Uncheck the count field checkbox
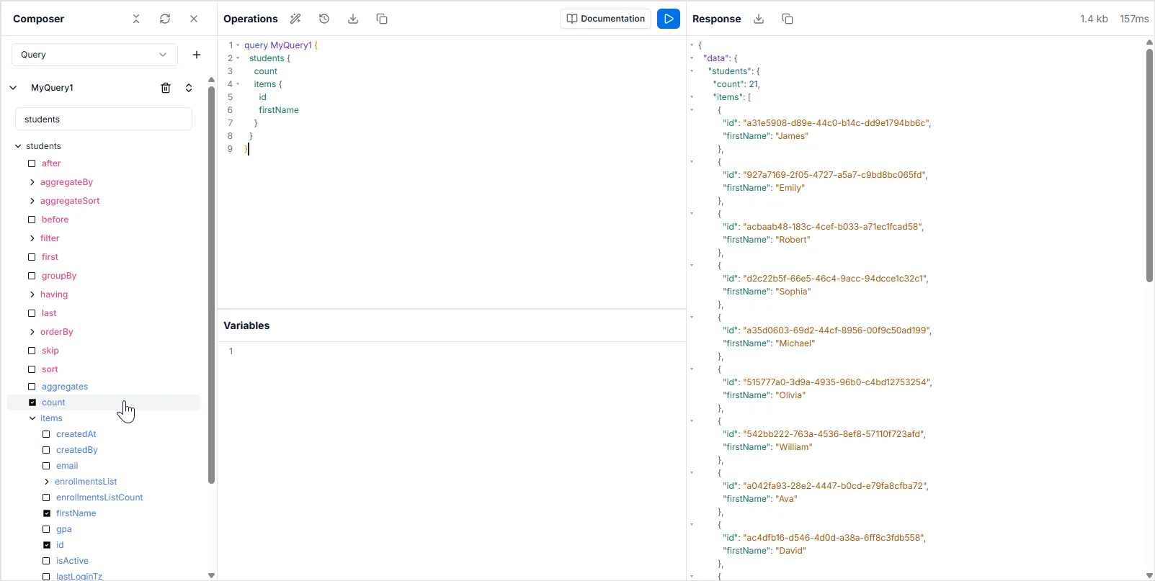The height and width of the screenshot is (581, 1155). [32, 402]
